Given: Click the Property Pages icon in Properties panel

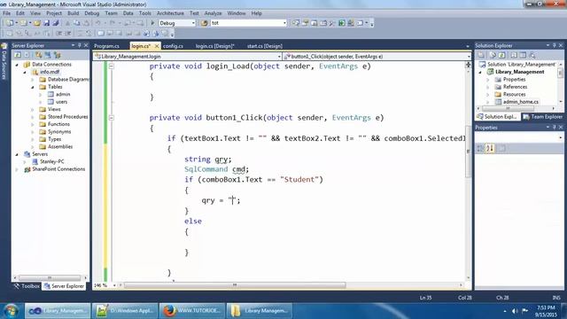Looking at the screenshot, I should [501, 148].
